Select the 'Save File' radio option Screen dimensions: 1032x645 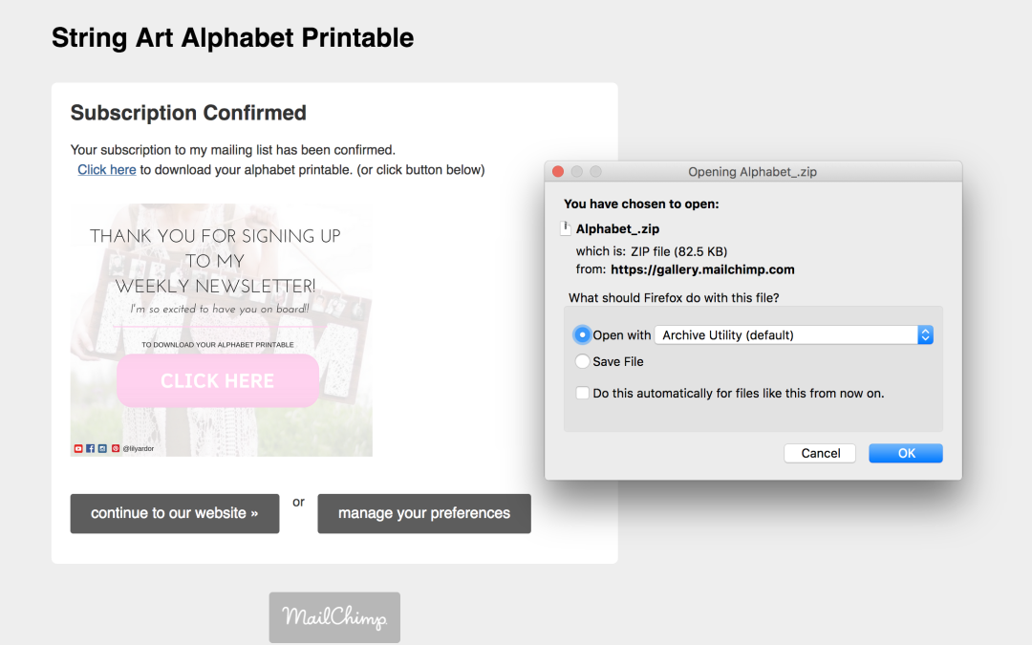click(582, 362)
